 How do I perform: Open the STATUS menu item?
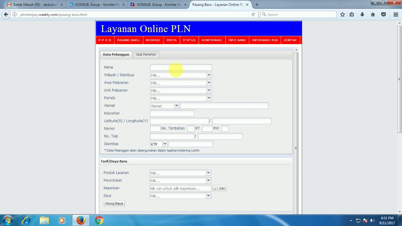tap(189, 40)
